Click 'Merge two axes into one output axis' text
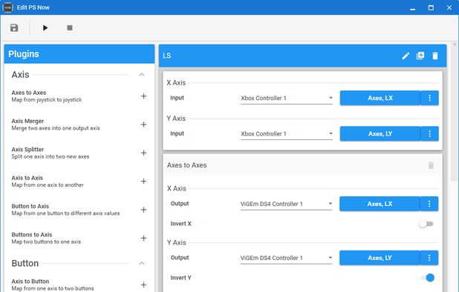459x292 pixels. coord(56,128)
